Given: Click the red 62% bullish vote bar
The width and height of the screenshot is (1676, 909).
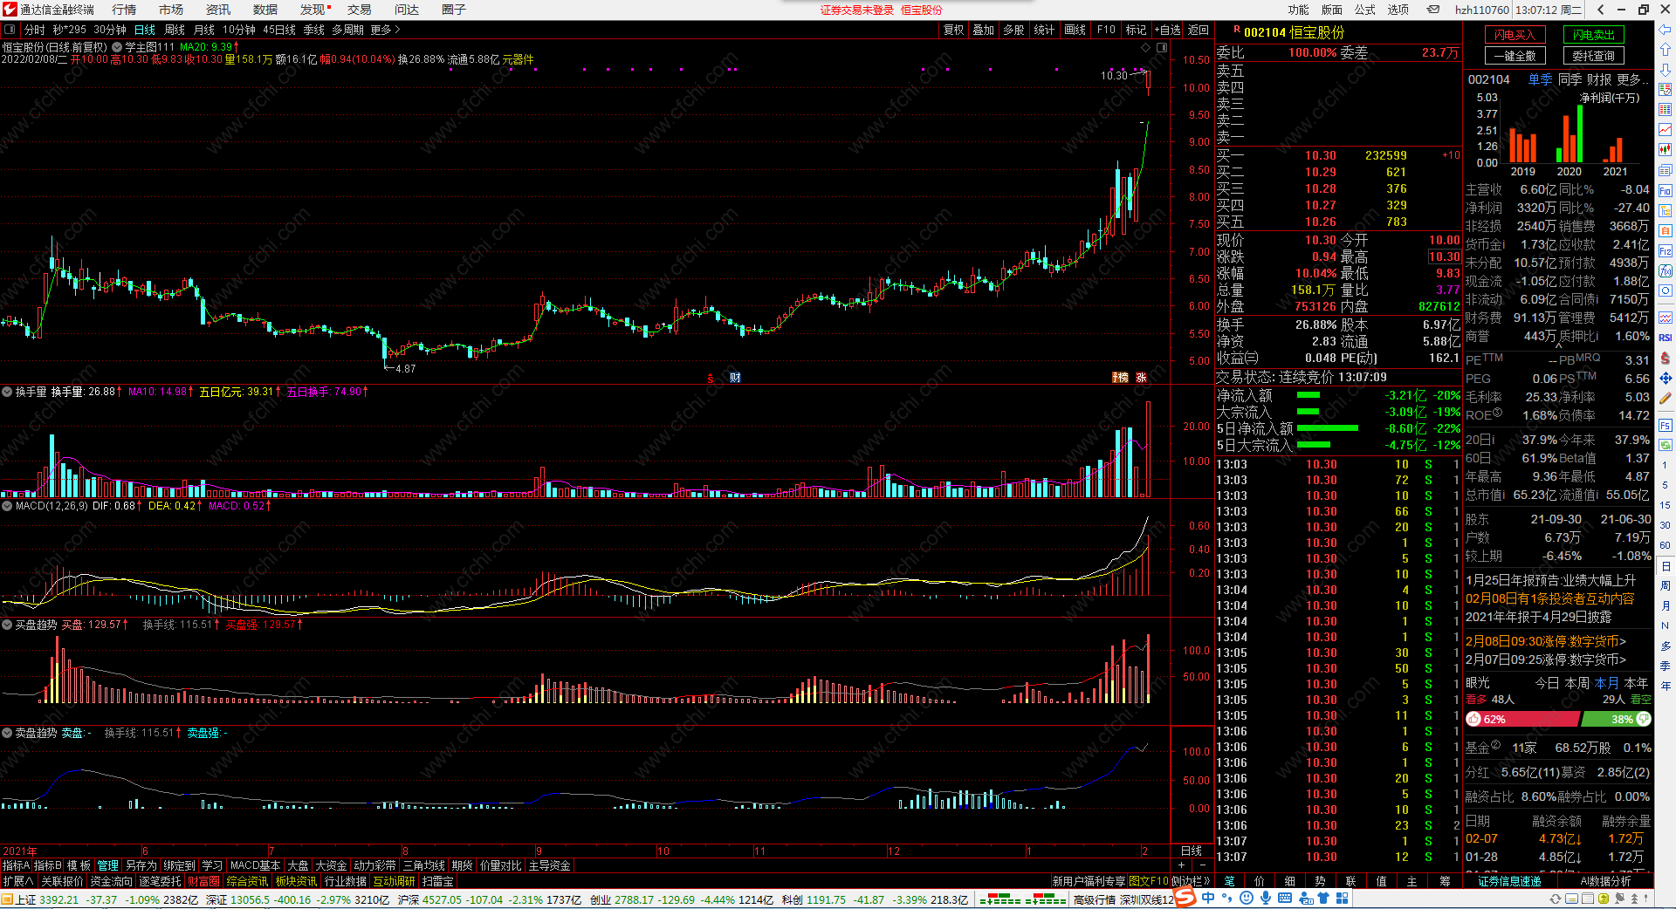Looking at the screenshot, I should click(x=1522, y=719).
